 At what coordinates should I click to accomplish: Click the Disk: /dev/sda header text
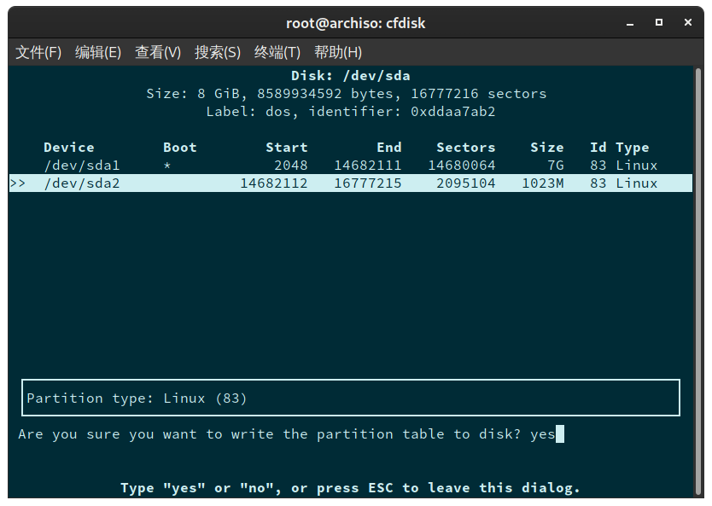355,75
